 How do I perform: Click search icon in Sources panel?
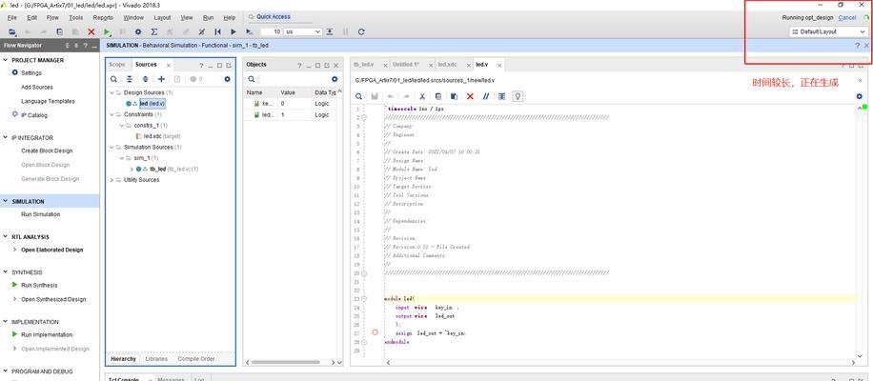pos(113,80)
